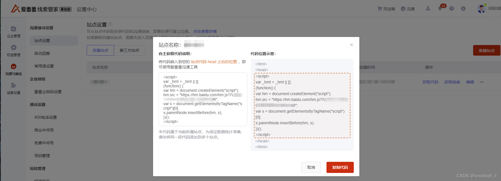The image size is (501, 181).
Task: Click the 代码位置示意 label
Action: [263, 54]
